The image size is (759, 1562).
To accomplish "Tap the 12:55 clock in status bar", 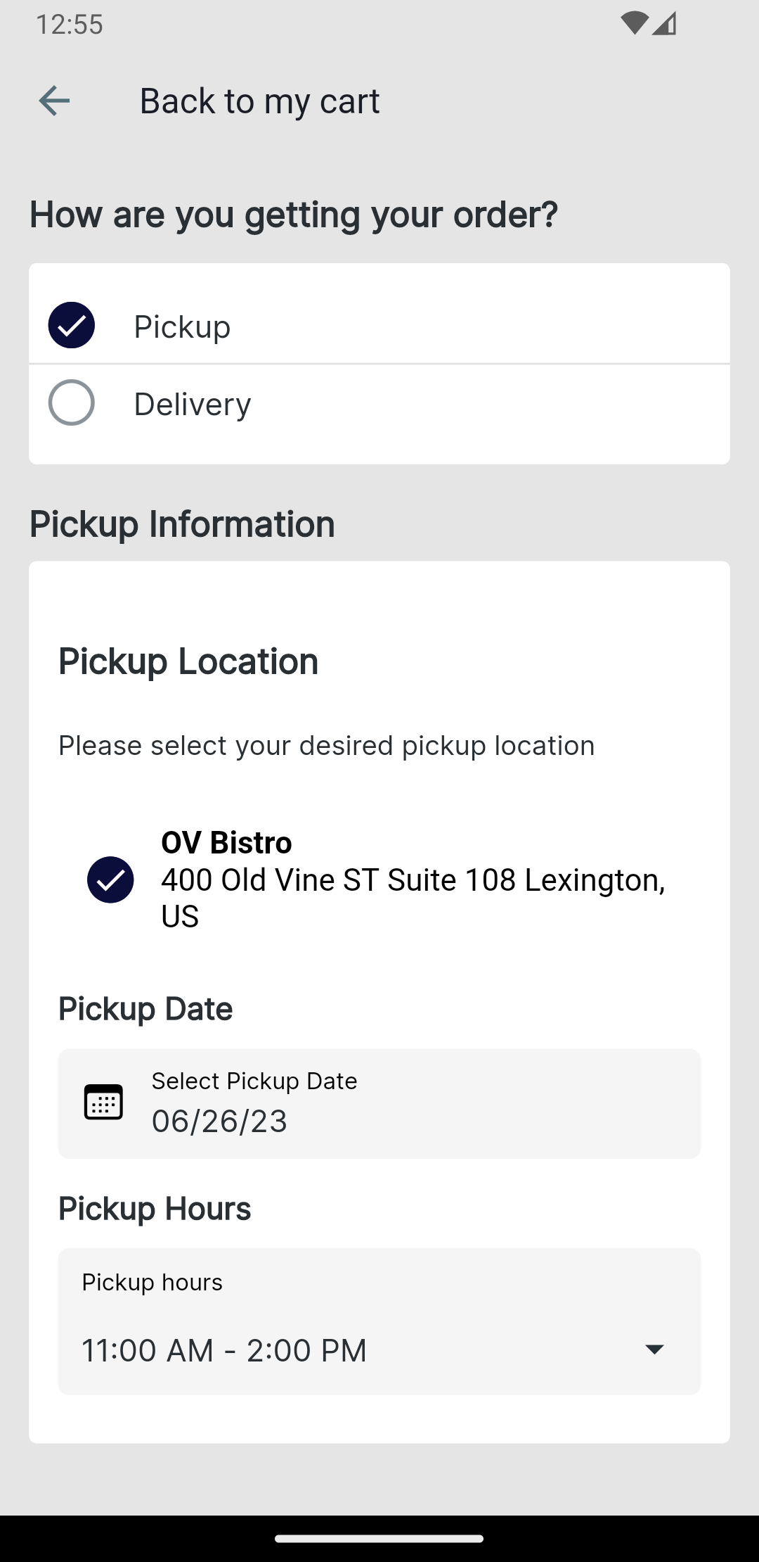I will [x=70, y=25].
